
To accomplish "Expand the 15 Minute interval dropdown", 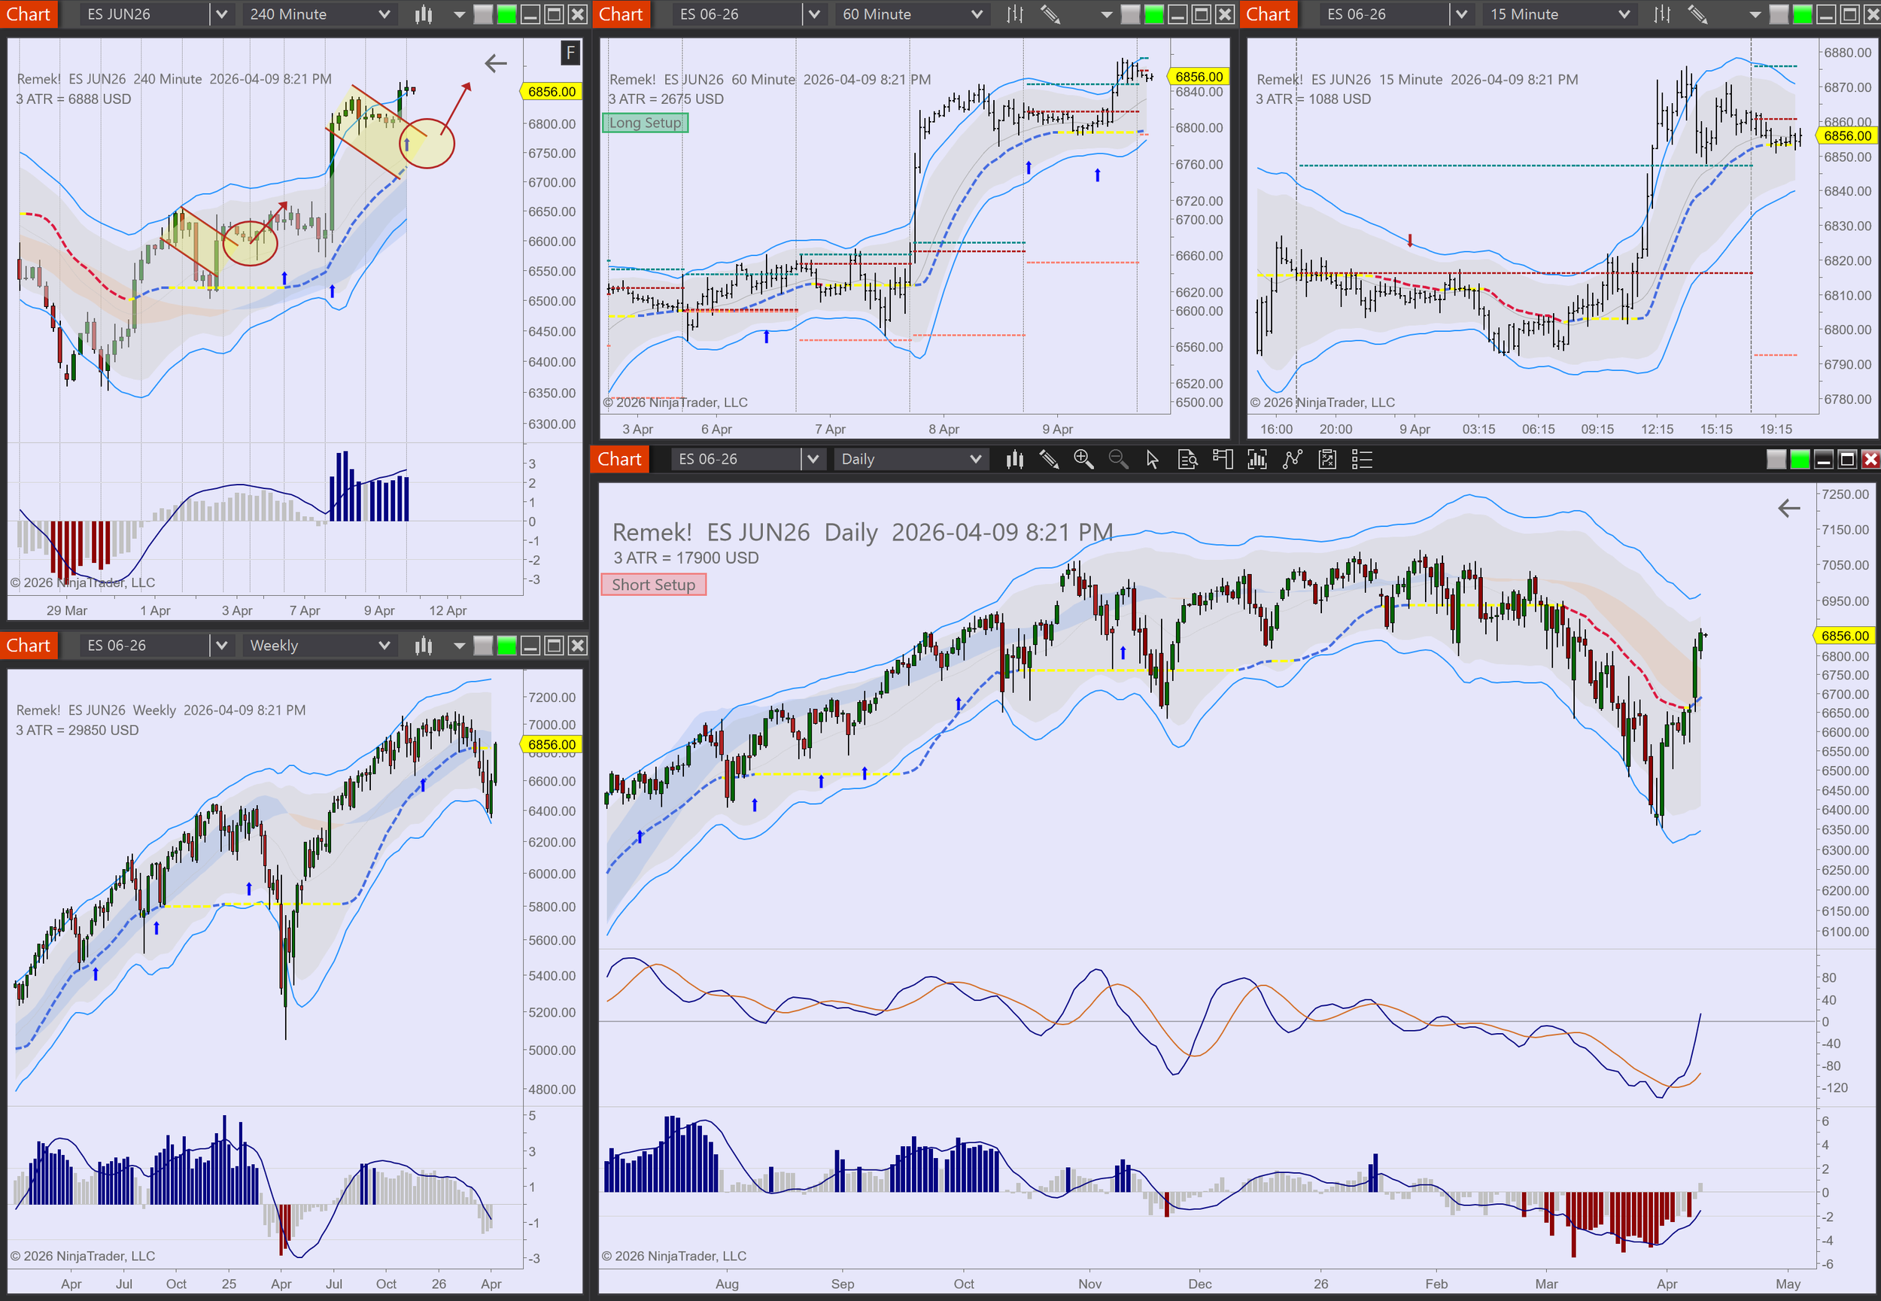I will tap(1624, 14).
